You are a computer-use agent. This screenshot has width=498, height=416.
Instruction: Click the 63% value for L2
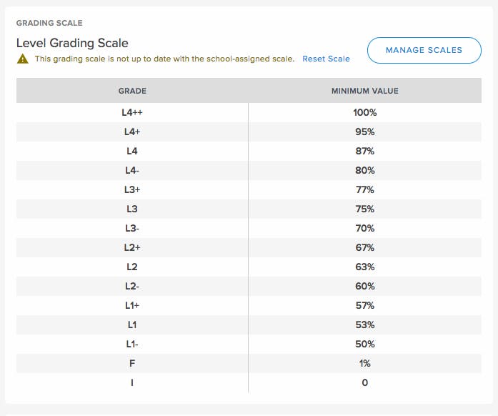click(365, 267)
